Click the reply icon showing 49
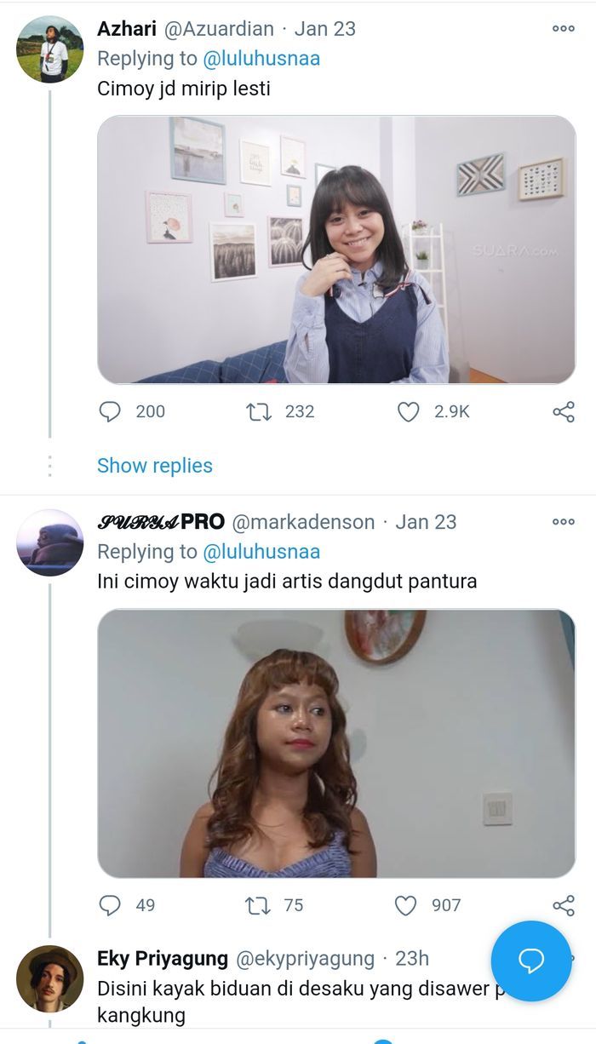This screenshot has width=596, height=1044. 109,906
